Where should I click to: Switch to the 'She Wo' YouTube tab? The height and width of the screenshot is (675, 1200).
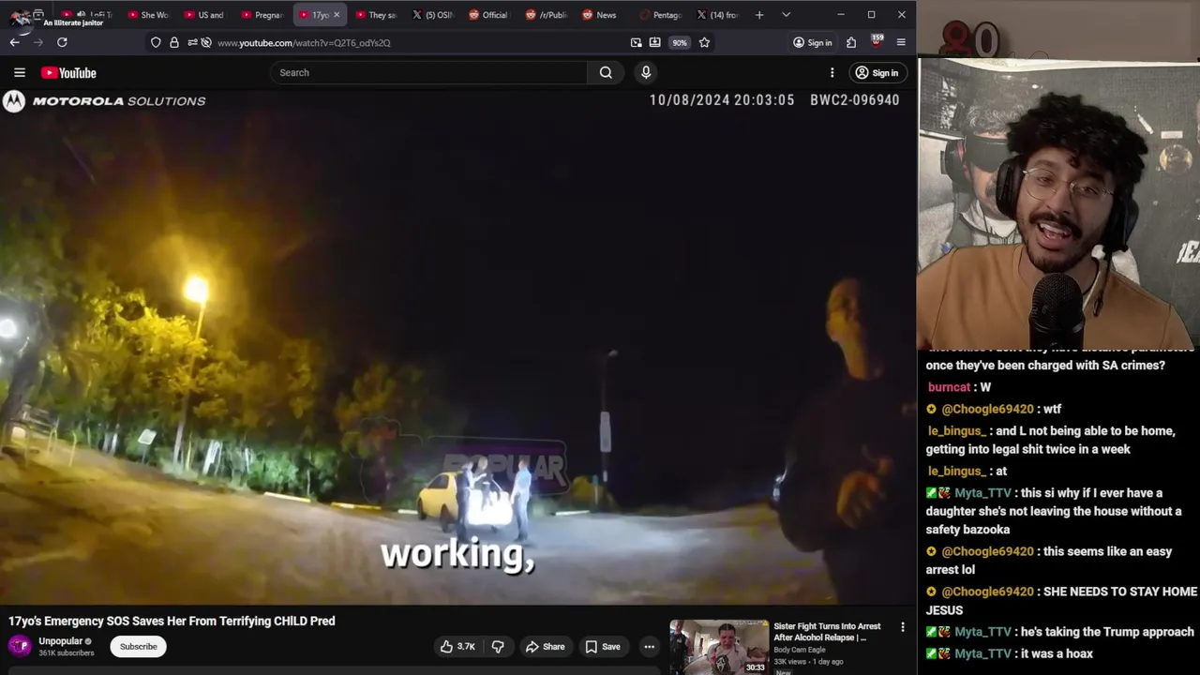pos(148,15)
